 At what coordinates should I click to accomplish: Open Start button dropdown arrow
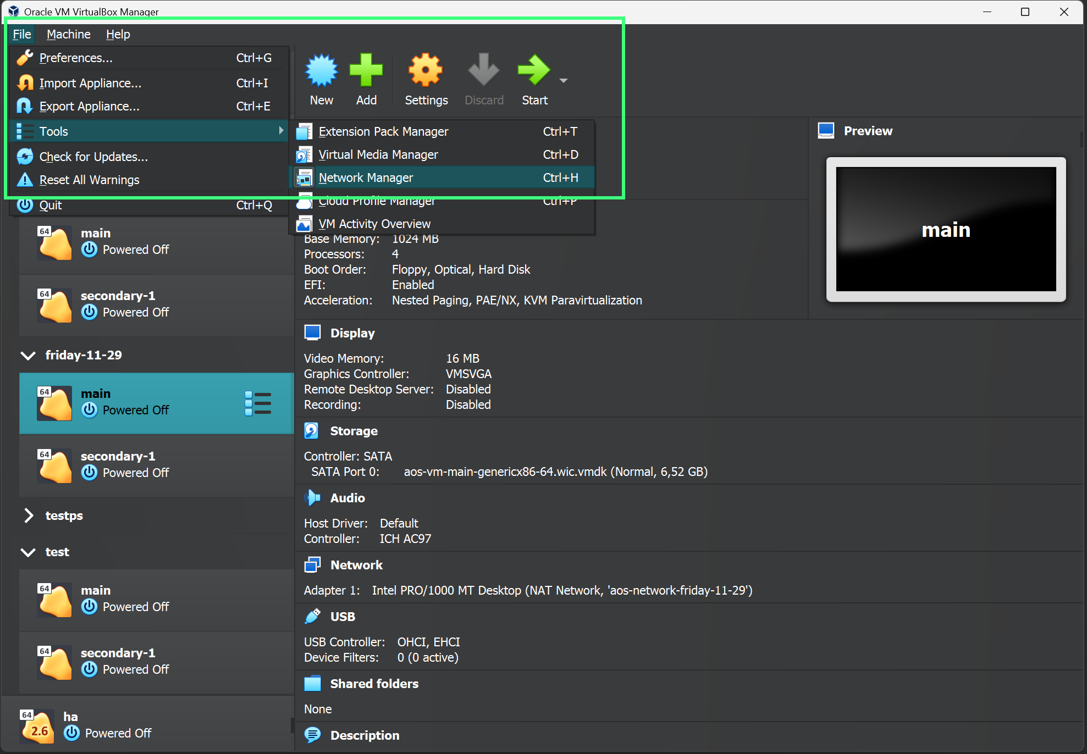pos(564,80)
